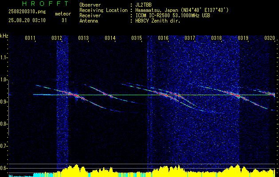This screenshot has height=177, width=279.
Task: Click the 0316 time marker
Action: coord(163,38)
